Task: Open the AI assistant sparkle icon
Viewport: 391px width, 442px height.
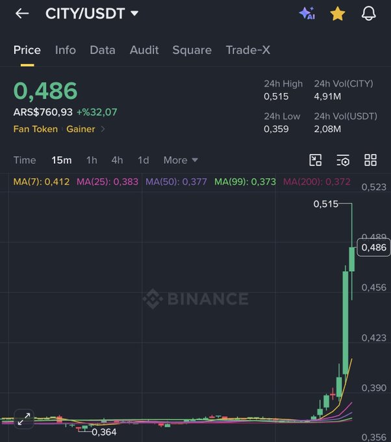Action: [x=307, y=13]
